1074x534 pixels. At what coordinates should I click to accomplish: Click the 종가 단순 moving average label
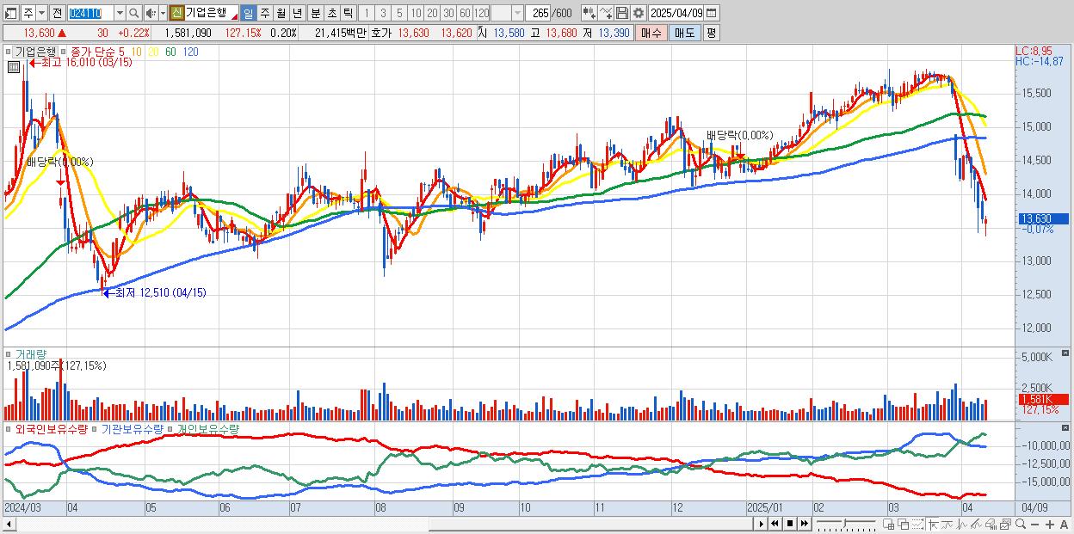[93, 52]
